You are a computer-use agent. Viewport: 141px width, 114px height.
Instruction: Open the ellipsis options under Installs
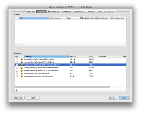click(16, 44)
